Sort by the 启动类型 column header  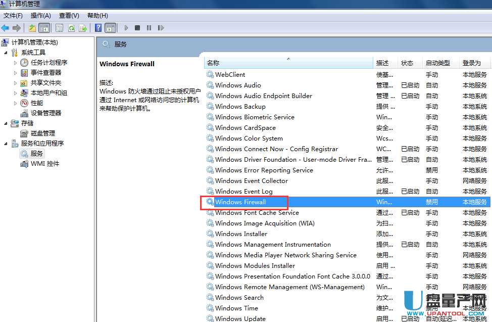pyautogui.click(x=440, y=63)
